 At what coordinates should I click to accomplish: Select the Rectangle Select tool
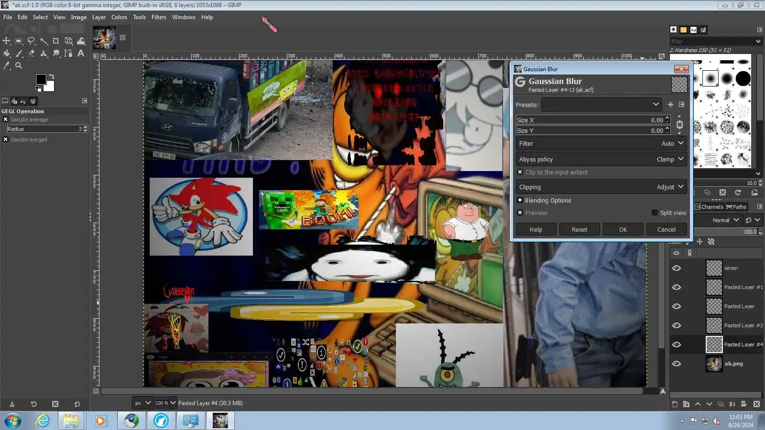coord(19,41)
